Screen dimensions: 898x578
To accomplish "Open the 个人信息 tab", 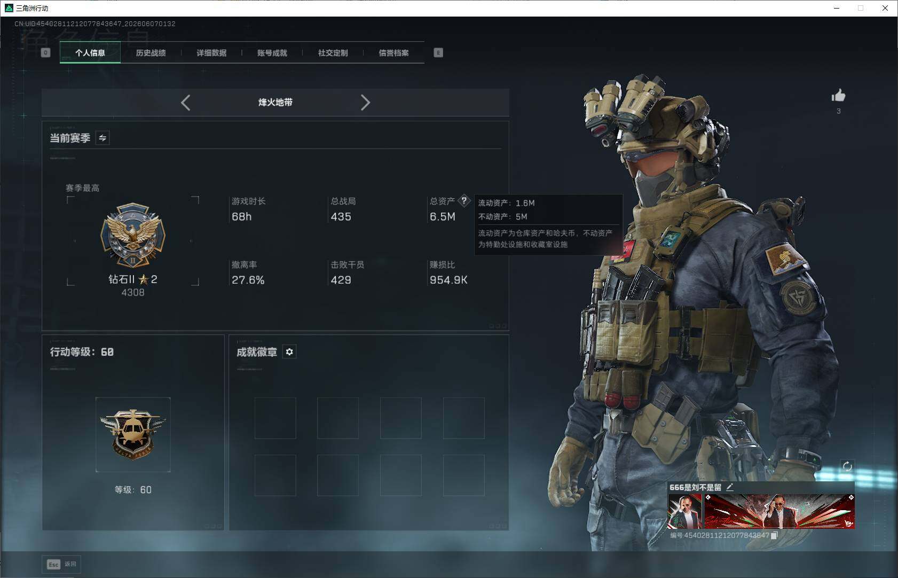I will pyautogui.click(x=90, y=52).
